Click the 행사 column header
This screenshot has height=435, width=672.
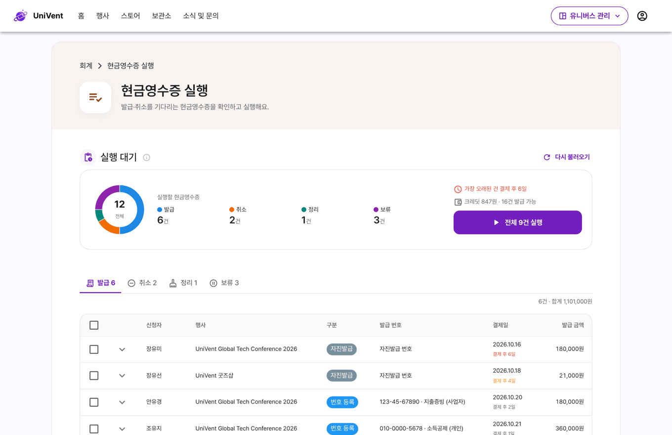[x=201, y=325]
